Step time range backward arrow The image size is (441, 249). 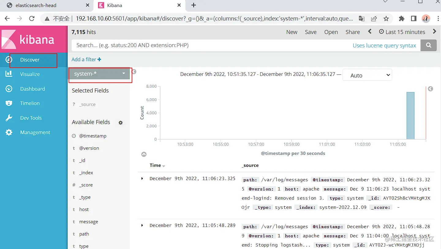370,32
